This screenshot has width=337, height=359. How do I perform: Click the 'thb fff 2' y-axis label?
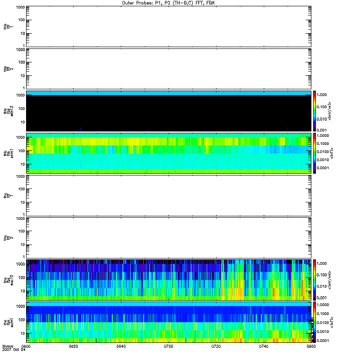coord(8,69)
